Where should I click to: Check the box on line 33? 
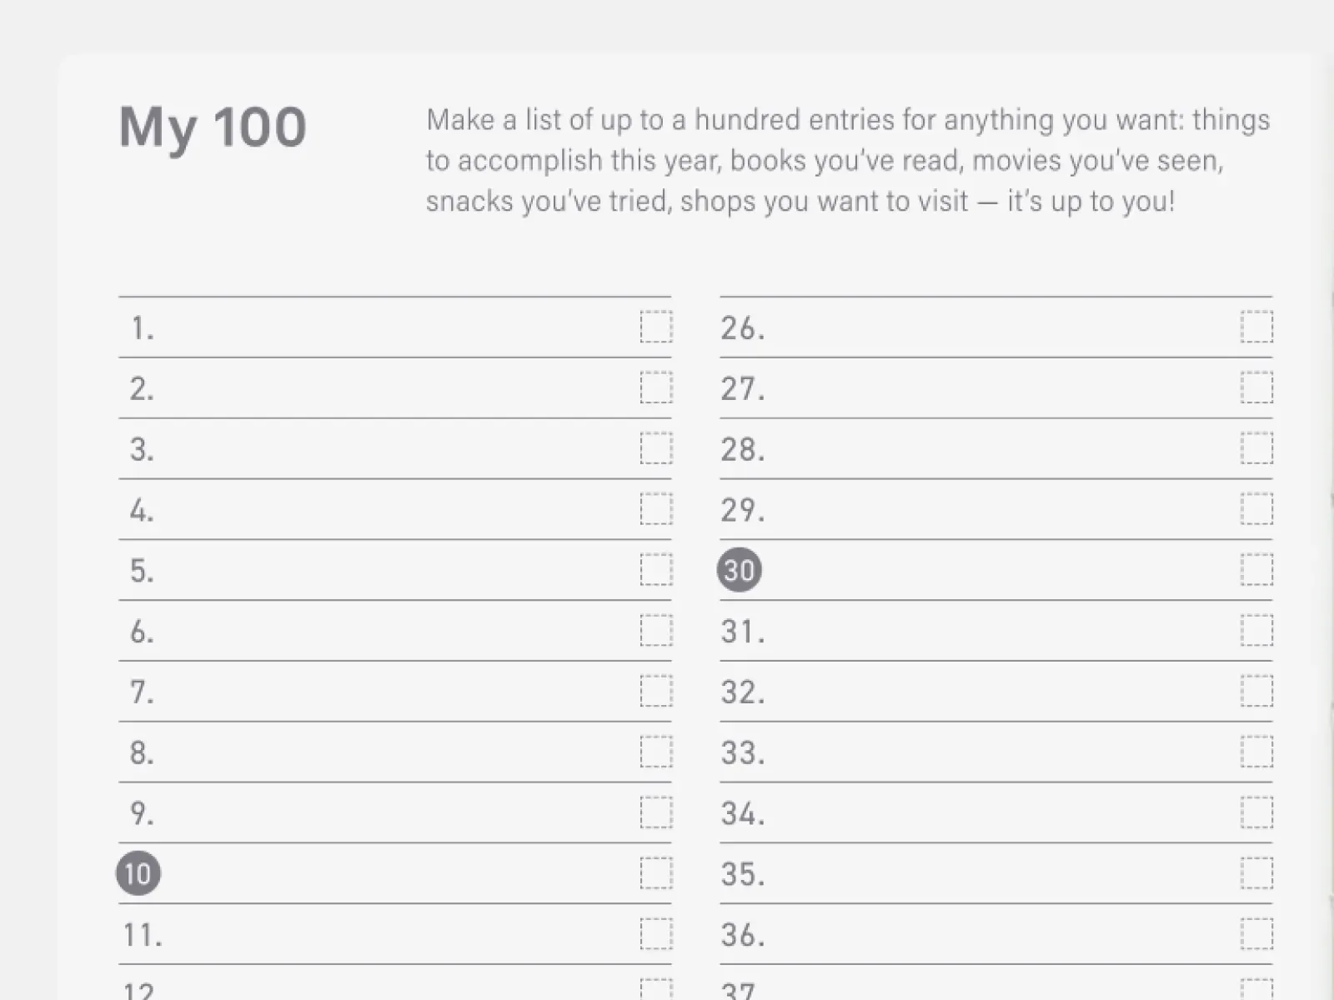point(1256,752)
